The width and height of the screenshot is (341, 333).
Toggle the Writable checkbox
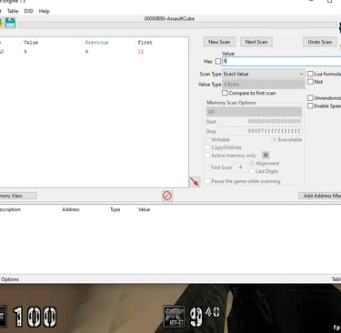tap(207, 139)
